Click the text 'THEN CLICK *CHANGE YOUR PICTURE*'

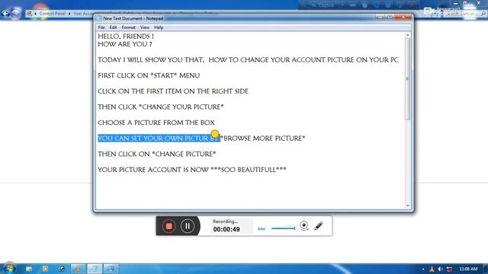161,107
